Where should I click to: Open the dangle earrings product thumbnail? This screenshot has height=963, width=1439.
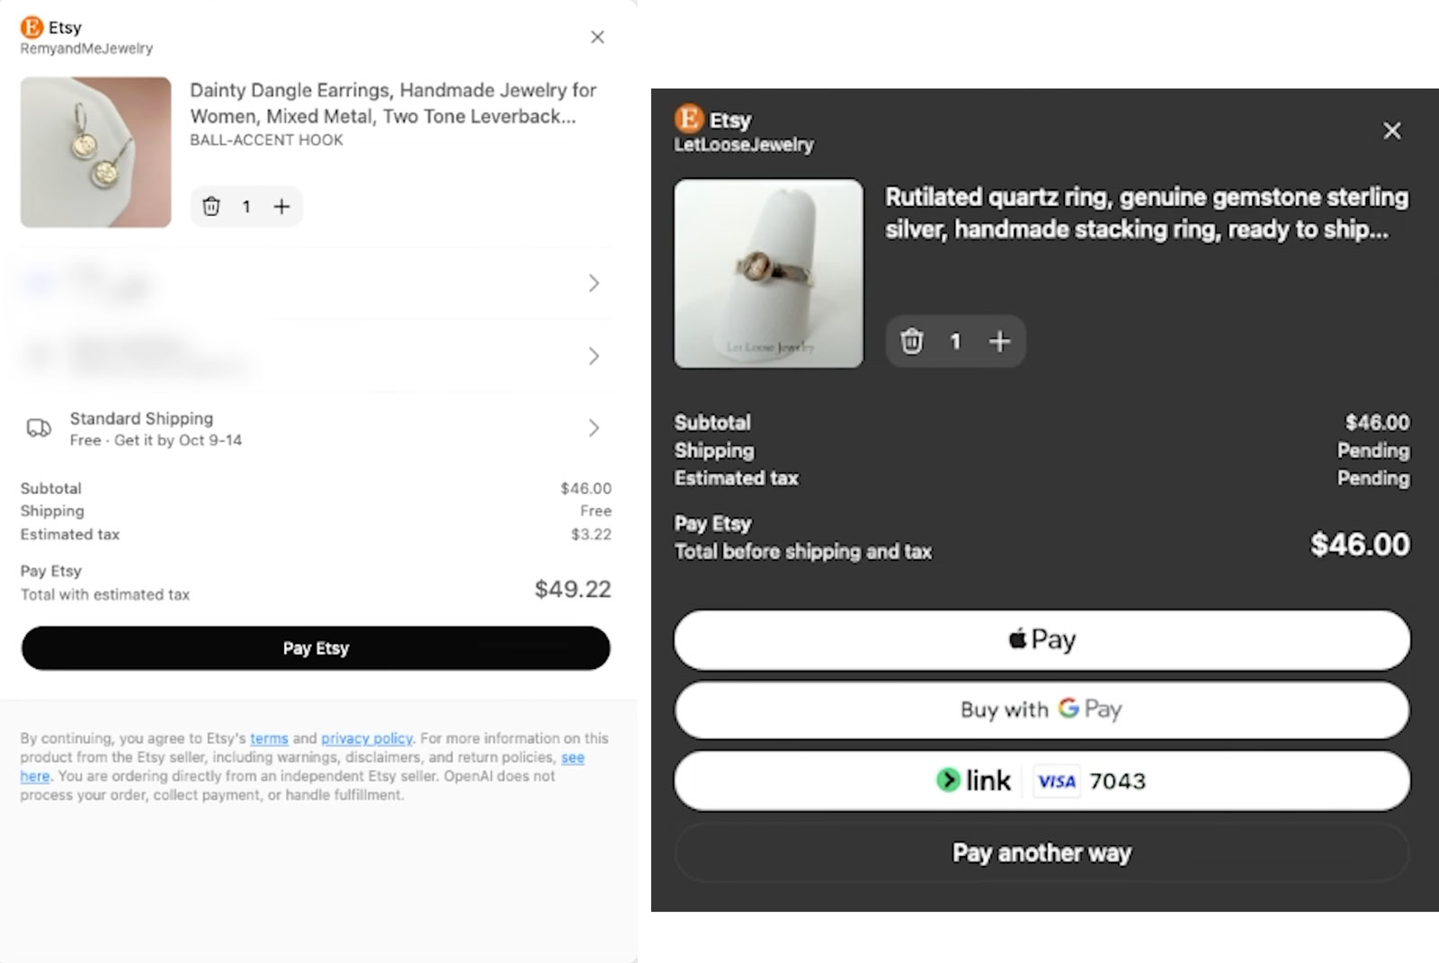(96, 152)
